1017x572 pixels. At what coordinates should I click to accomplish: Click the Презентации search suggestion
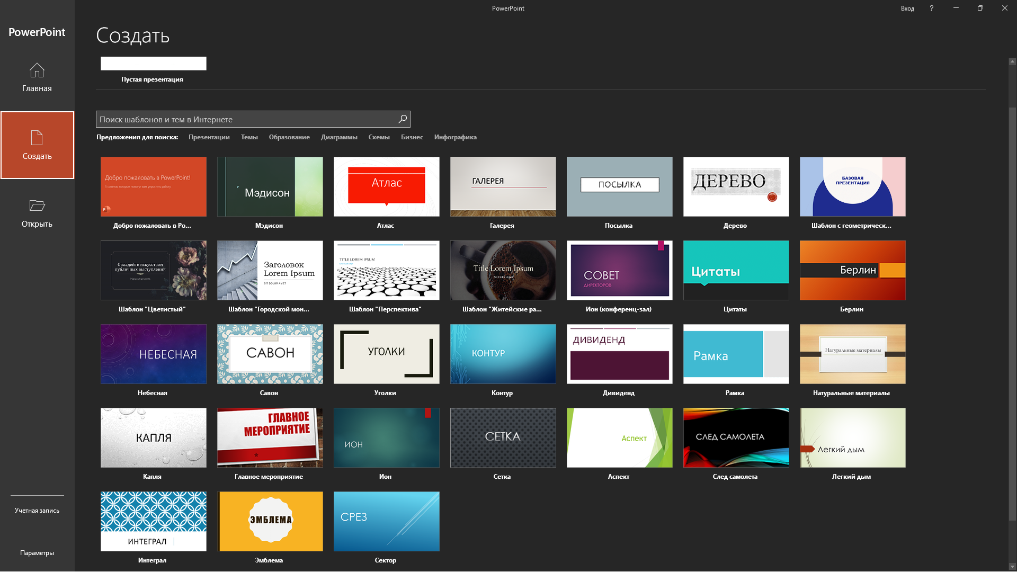[x=209, y=137]
